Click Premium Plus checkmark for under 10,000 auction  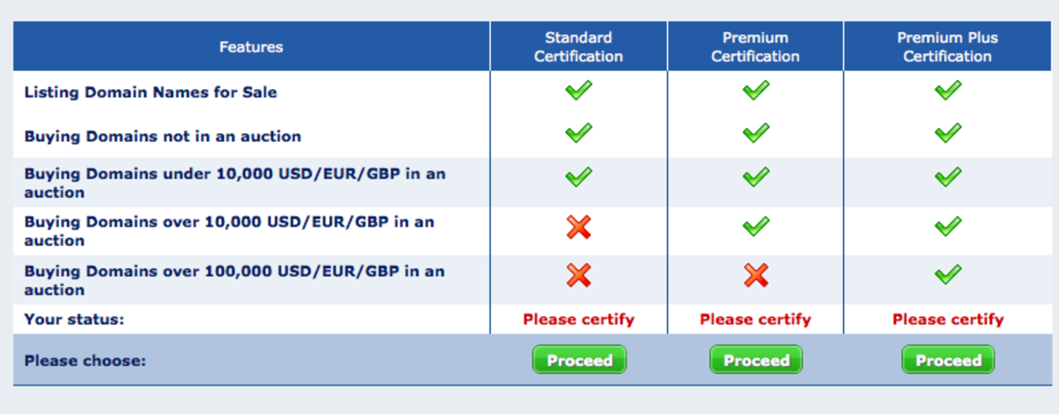[x=947, y=177]
